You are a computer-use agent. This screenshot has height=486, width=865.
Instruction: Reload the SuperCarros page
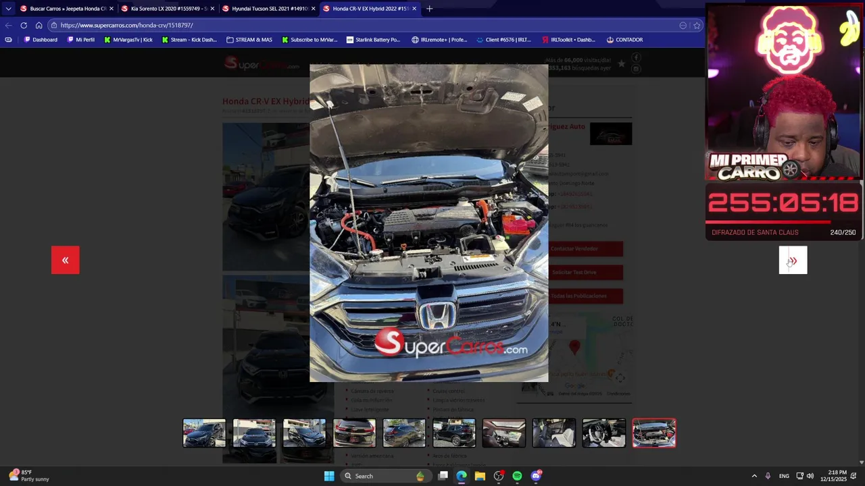point(24,25)
